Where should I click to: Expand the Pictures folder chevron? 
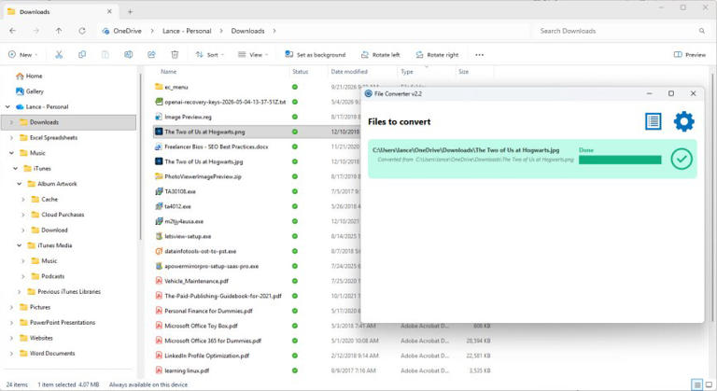[x=11, y=307]
